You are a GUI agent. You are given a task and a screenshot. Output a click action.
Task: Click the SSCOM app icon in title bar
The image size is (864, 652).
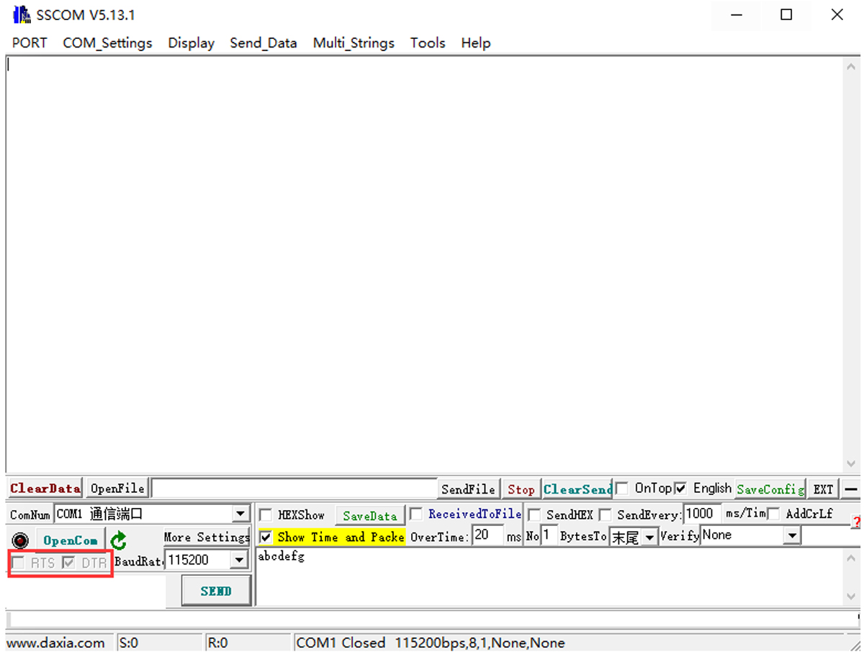[22, 15]
